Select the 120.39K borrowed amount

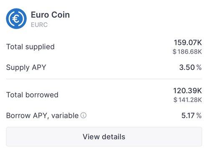pos(187,91)
